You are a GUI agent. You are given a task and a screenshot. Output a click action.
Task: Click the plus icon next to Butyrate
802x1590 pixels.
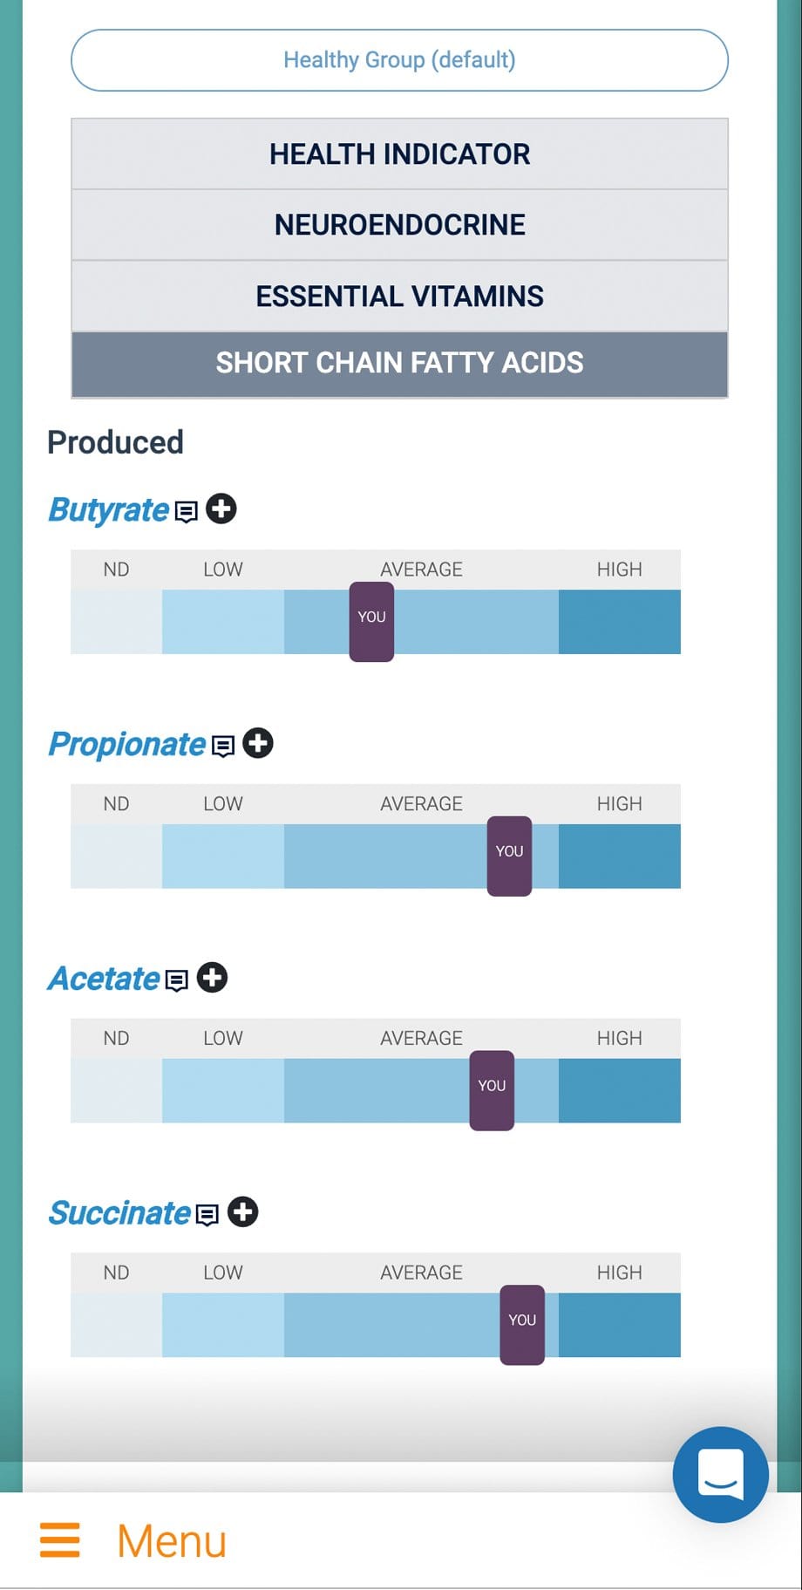click(x=221, y=510)
